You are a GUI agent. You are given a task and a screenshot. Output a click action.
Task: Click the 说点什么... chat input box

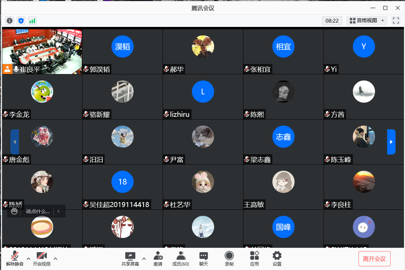click(38, 211)
